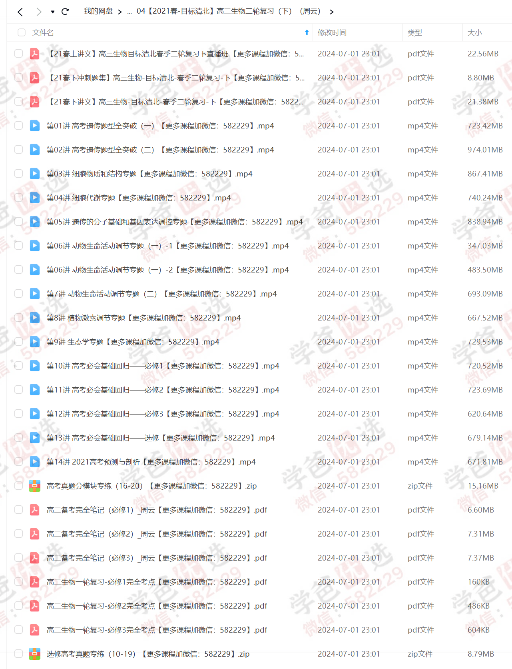This screenshot has height=669, width=512.
Task: Click video icon of 第02讲 file
Action: pyautogui.click(x=35, y=150)
